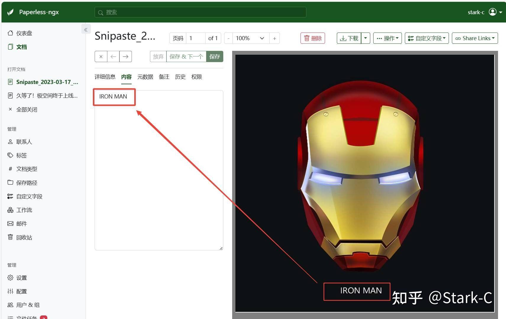The image size is (506, 319).
Task: Close all open documents via 全部关闭
Action: pyautogui.click(x=23, y=109)
